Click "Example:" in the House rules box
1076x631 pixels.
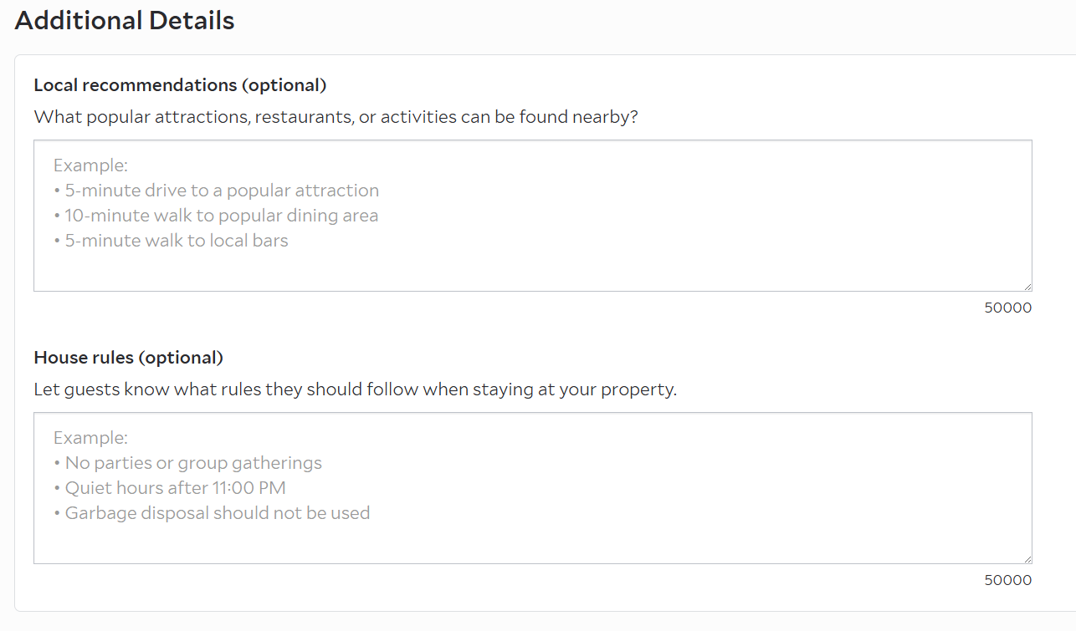coord(90,438)
